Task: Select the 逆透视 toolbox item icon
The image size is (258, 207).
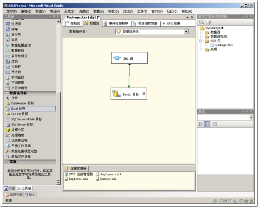Action: (8, 24)
